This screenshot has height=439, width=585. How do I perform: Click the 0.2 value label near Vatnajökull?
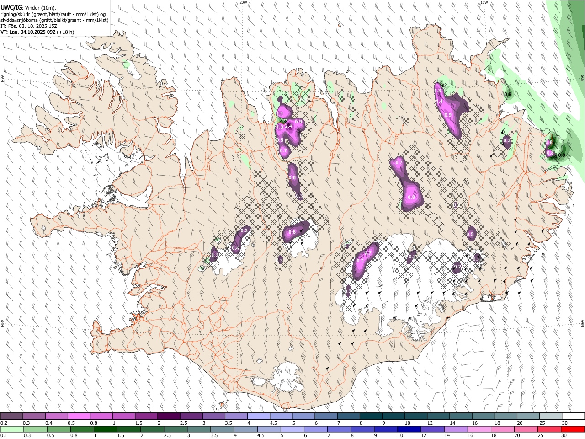(x=457, y=267)
